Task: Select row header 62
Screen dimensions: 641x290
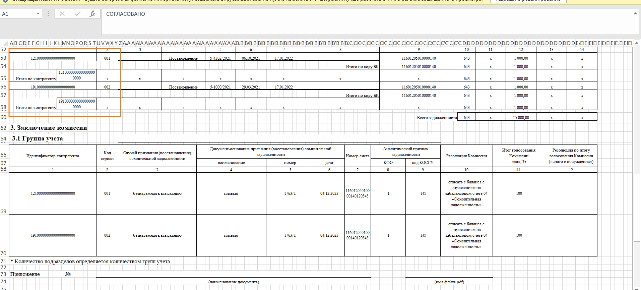Action: point(4,128)
